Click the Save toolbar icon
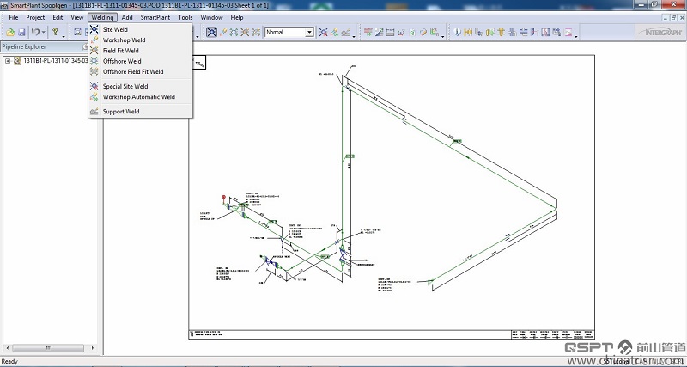Viewport: 687px width, 367px height. coord(21,33)
